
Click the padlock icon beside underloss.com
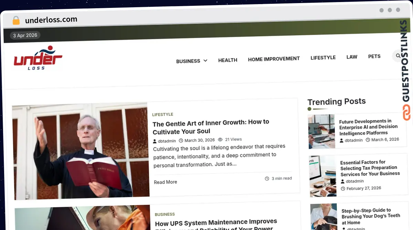coord(16,20)
